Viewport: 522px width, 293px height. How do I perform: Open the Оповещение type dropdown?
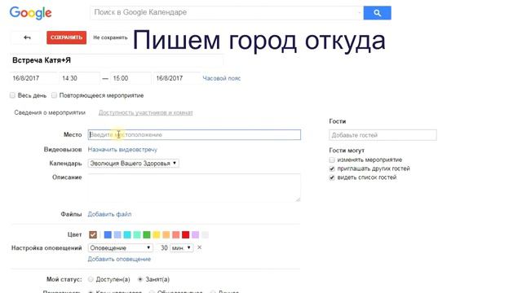click(120, 247)
